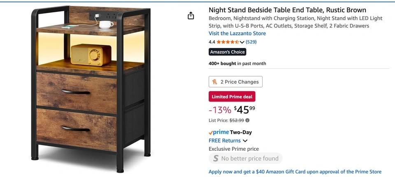This screenshot has height=177, width=395.
Task: Click the Honey logo in the price changes box
Action: [x=214, y=82]
